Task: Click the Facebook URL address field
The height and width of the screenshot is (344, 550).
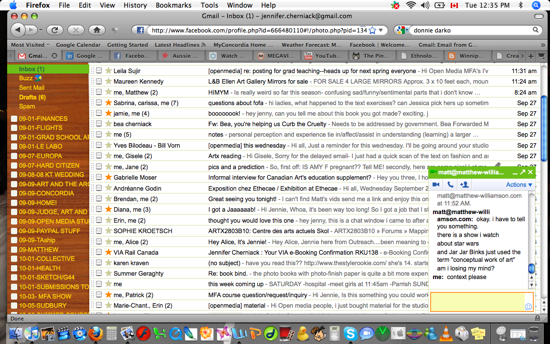Action: pyautogui.click(x=259, y=30)
